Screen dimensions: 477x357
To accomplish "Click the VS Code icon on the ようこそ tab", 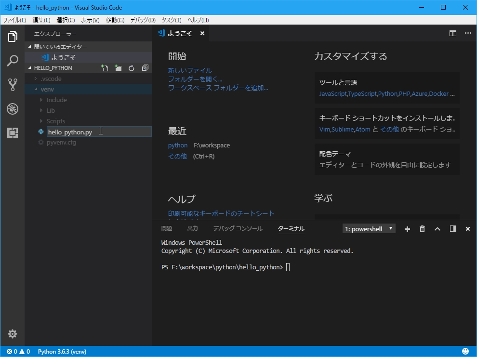I will (161, 33).
